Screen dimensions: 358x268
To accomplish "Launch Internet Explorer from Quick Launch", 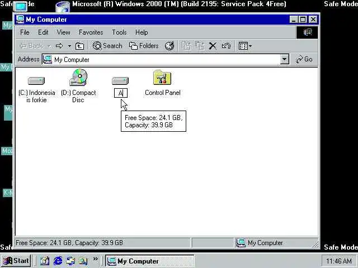I will pyautogui.click(x=58, y=261).
